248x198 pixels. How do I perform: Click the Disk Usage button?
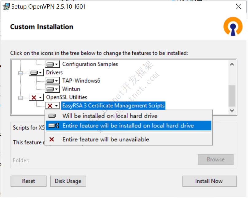[68, 181]
